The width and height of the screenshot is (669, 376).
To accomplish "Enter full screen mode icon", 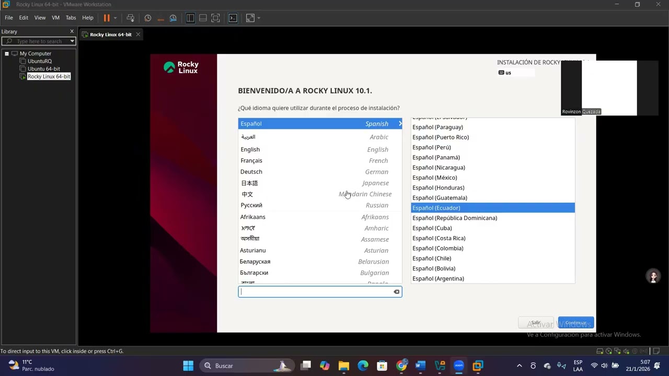I will (x=215, y=18).
